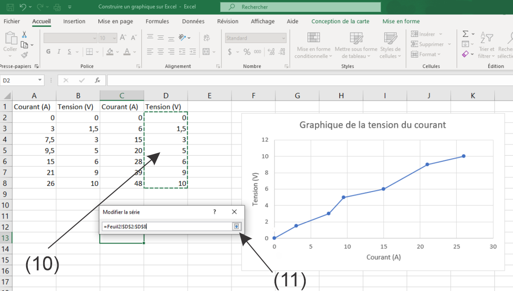513x291 pixels.
Task: Select the Format Painter brush icon
Action: (24, 55)
